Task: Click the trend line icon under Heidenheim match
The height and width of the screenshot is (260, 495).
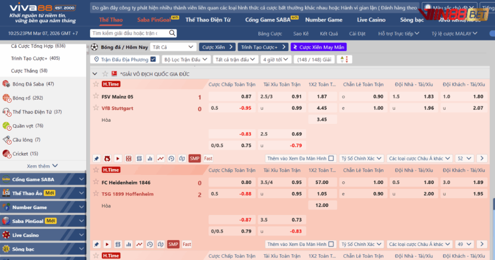Action: 139,245
